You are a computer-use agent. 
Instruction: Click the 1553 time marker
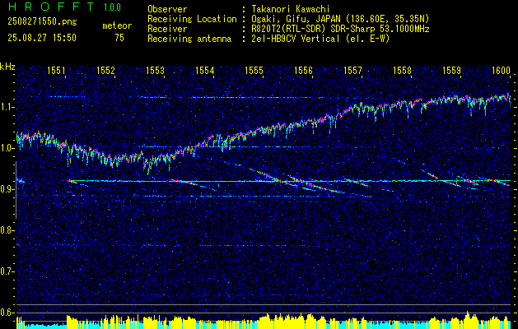pos(156,70)
